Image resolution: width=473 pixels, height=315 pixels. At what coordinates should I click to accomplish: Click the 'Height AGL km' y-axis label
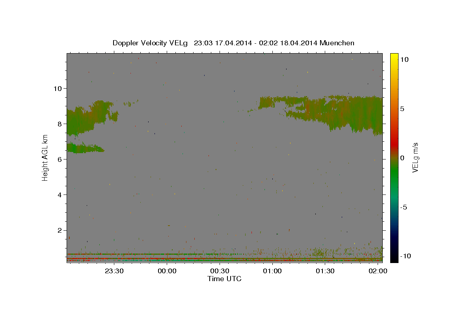tap(45, 158)
